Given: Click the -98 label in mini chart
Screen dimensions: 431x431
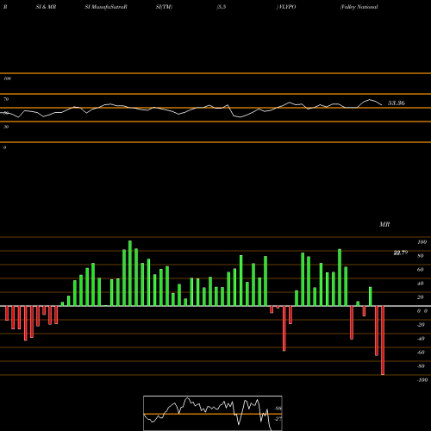Looking at the screenshot, I should coord(278,409).
